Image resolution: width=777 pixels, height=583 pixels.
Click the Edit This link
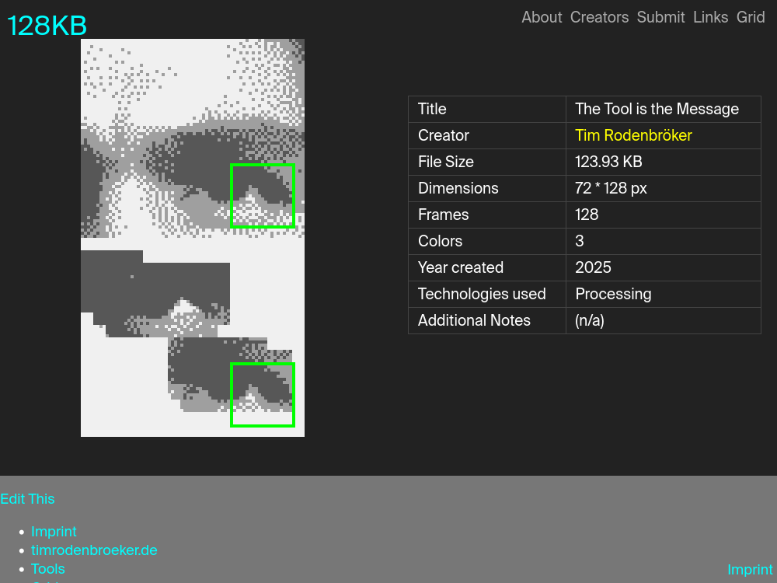[27, 499]
